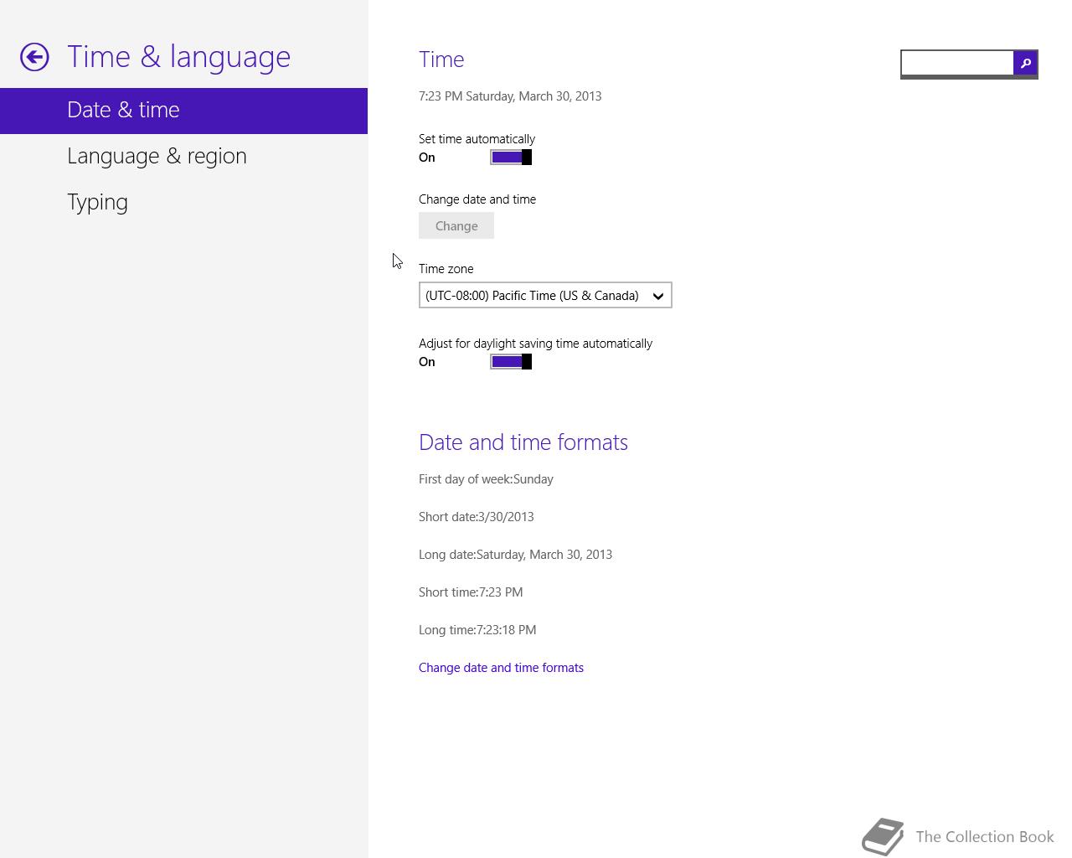The width and height of the screenshot is (1072, 858).
Task: Click Long time:7:23:18 PM entry
Action: point(477,630)
